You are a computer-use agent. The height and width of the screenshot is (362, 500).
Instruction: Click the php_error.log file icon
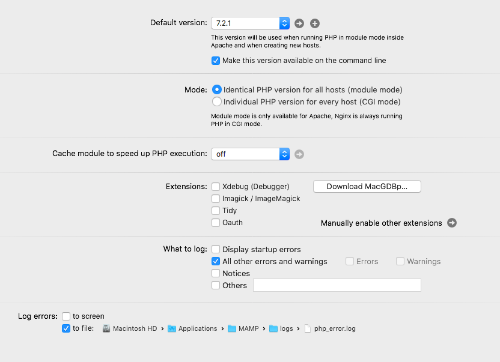pos(308,328)
